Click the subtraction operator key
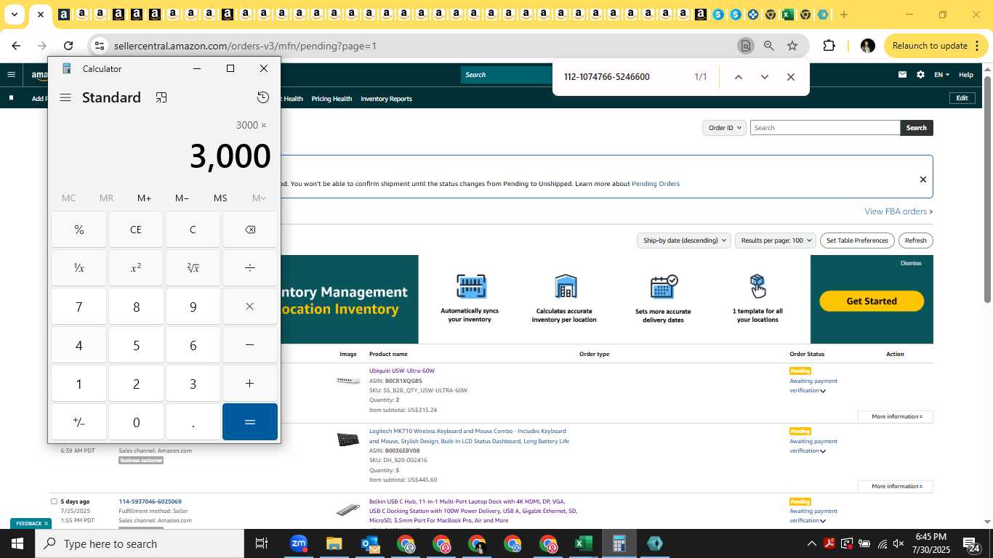 (x=250, y=345)
